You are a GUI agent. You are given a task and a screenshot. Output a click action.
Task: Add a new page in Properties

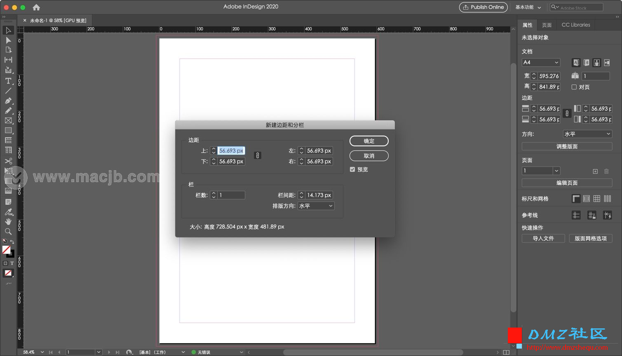pyautogui.click(x=595, y=171)
